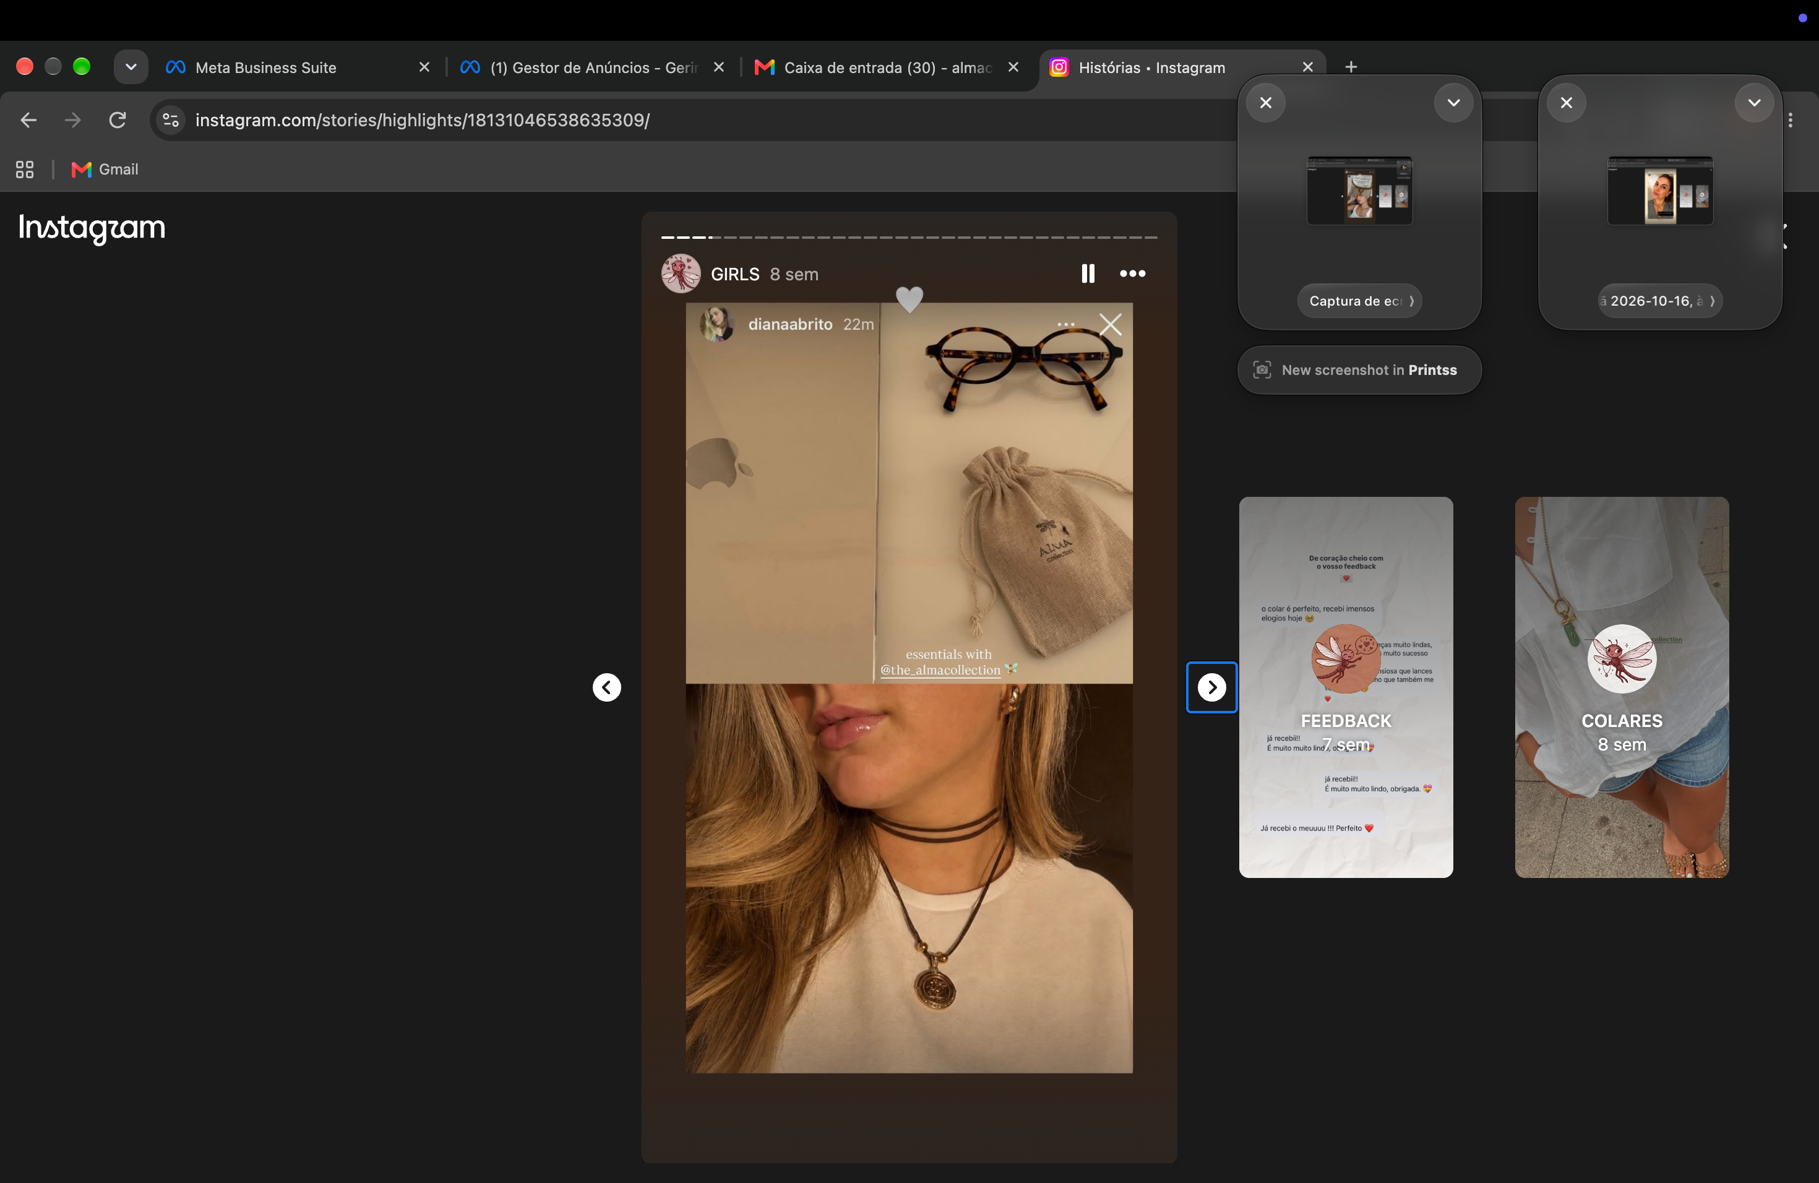Navigate forward in browser history

pyautogui.click(x=72, y=120)
